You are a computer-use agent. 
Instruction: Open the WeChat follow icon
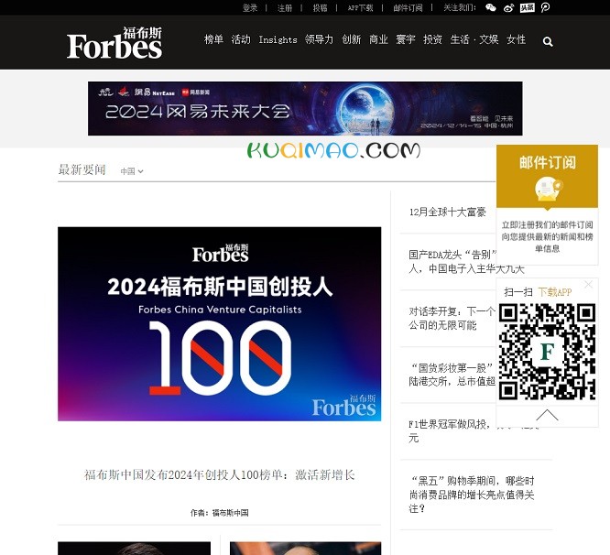(x=491, y=7)
